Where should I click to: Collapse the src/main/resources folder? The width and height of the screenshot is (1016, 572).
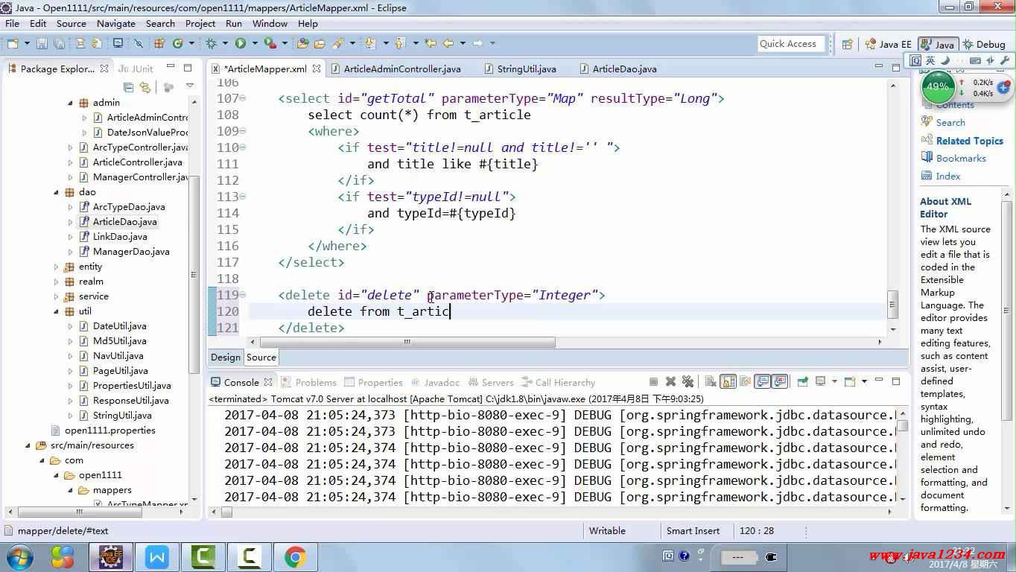tap(28, 445)
